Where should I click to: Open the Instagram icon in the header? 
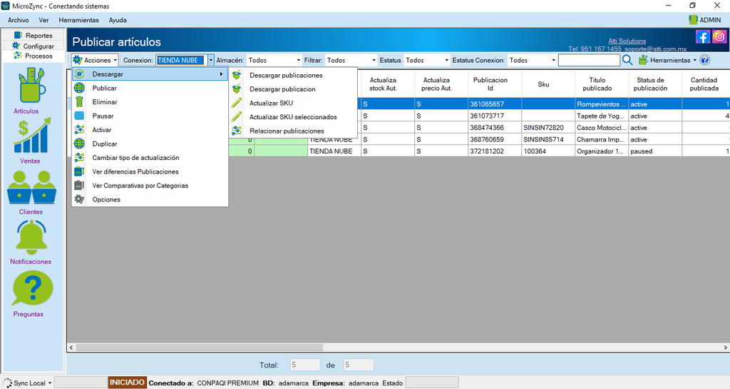tap(719, 37)
